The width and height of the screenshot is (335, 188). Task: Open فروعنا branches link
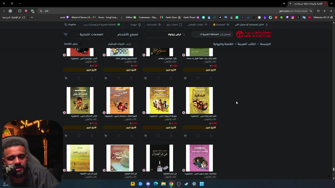pyautogui.click(x=136, y=25)
